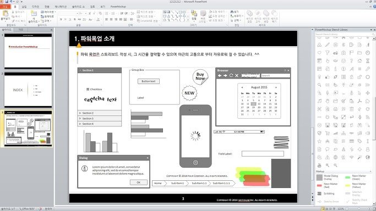Toggle bulleted list in the ribbon
376x211 pixels.
click(107, 13)
